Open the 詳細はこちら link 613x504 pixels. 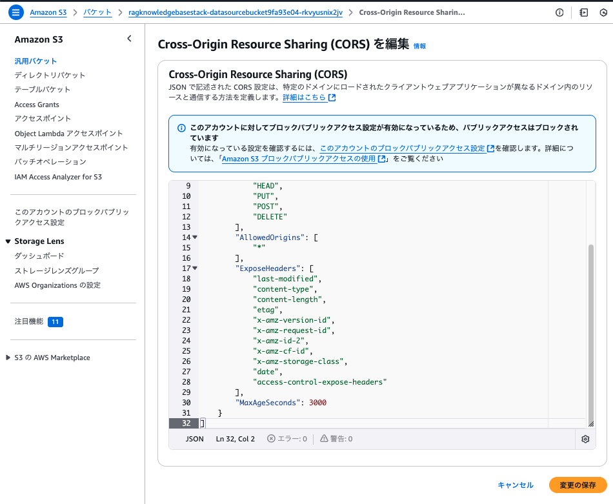click(x=304, y=97)
